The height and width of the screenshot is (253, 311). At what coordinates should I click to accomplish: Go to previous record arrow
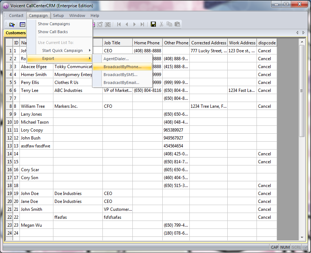(x=127, y=25)
